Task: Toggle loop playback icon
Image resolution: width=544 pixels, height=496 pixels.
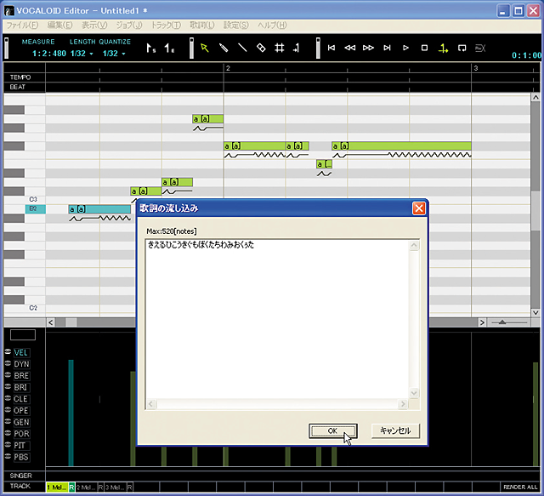Action: tap(462, 48)
